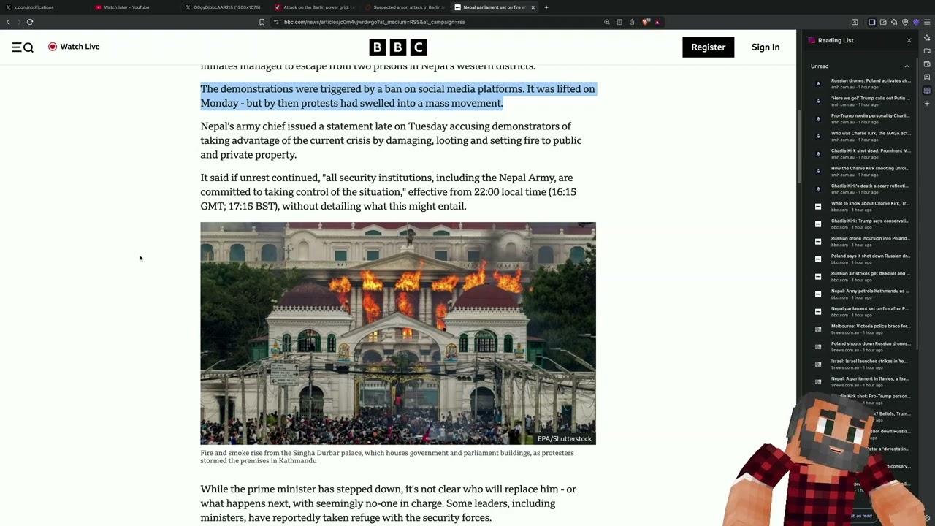Click the burning Singha Durbar palace photo

398,333
